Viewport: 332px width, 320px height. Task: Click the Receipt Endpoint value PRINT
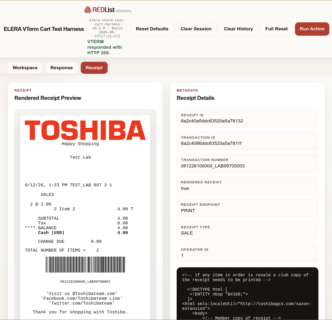pyautogui.click(x=188, y=211)
